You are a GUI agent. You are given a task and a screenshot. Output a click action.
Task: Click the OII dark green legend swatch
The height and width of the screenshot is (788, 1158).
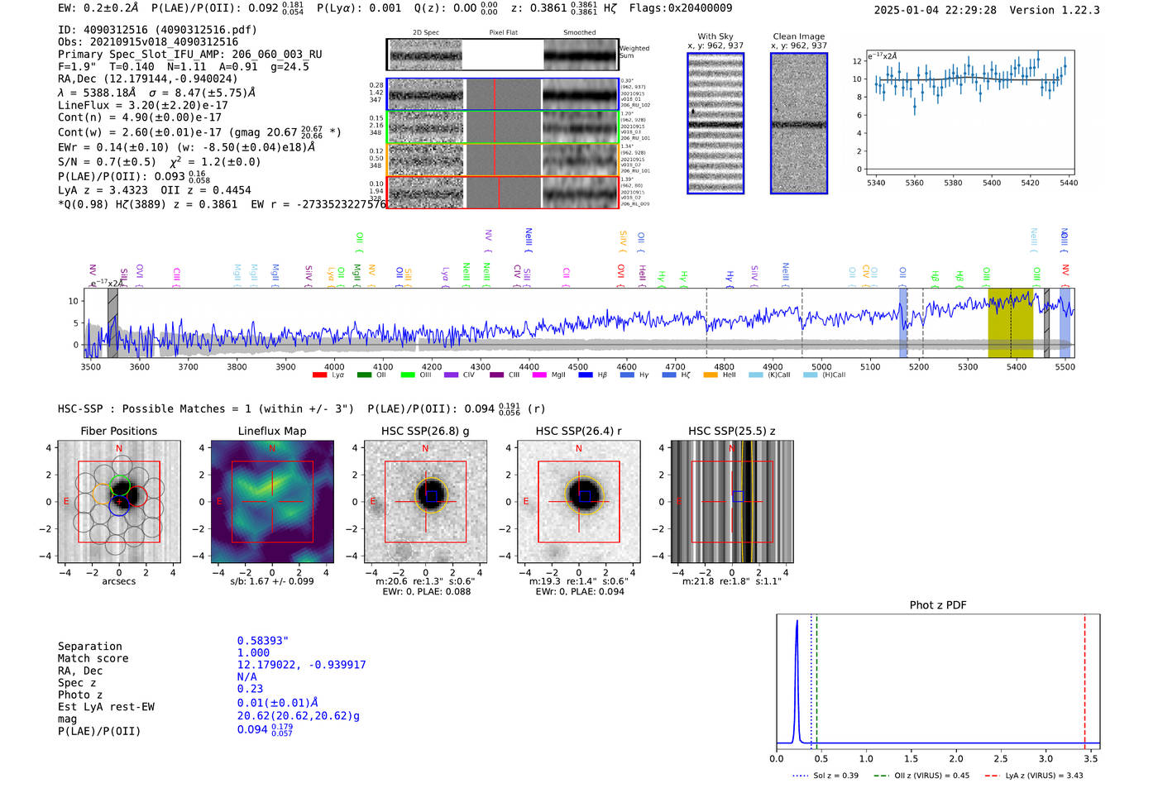point(364,375)
